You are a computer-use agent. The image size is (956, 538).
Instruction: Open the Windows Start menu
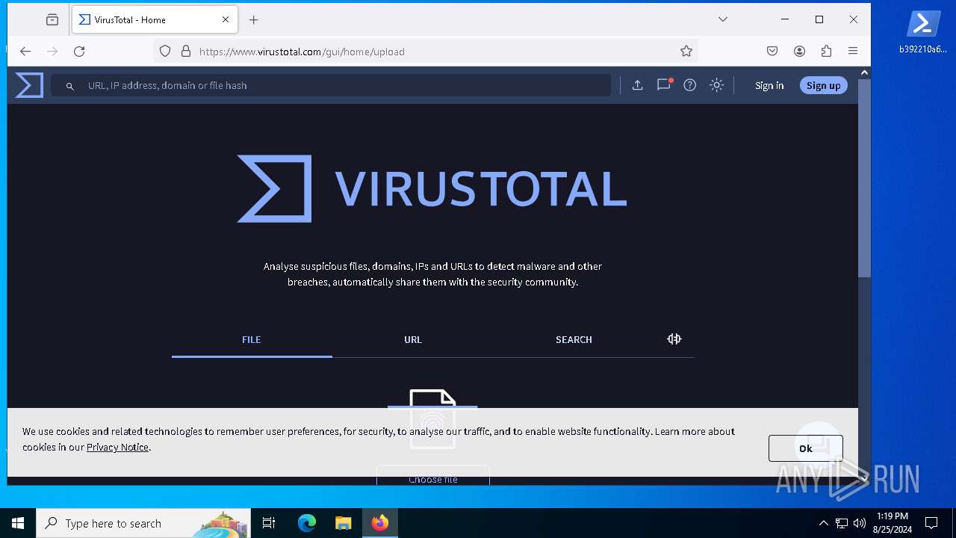click(18, 523)
